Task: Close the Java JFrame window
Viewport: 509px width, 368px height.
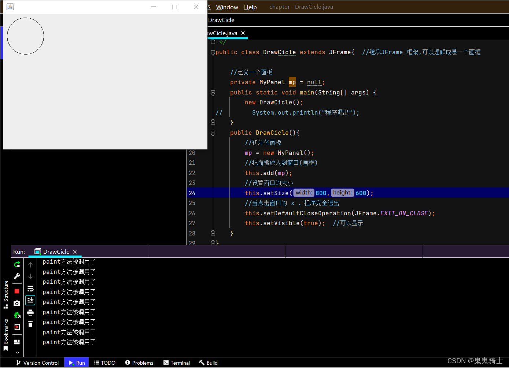Action: (196, 7)
